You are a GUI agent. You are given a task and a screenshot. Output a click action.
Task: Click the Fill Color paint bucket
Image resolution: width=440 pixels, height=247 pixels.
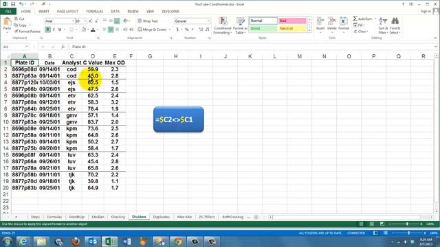coord(83,30)
